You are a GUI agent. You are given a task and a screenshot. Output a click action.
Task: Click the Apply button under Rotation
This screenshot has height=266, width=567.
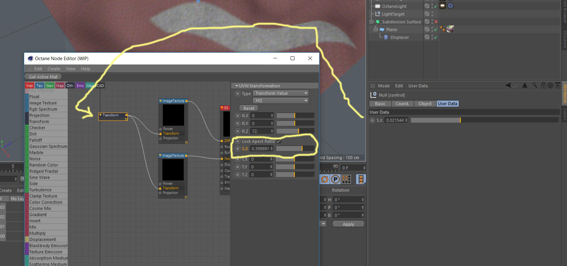click(x=348, y=224)
